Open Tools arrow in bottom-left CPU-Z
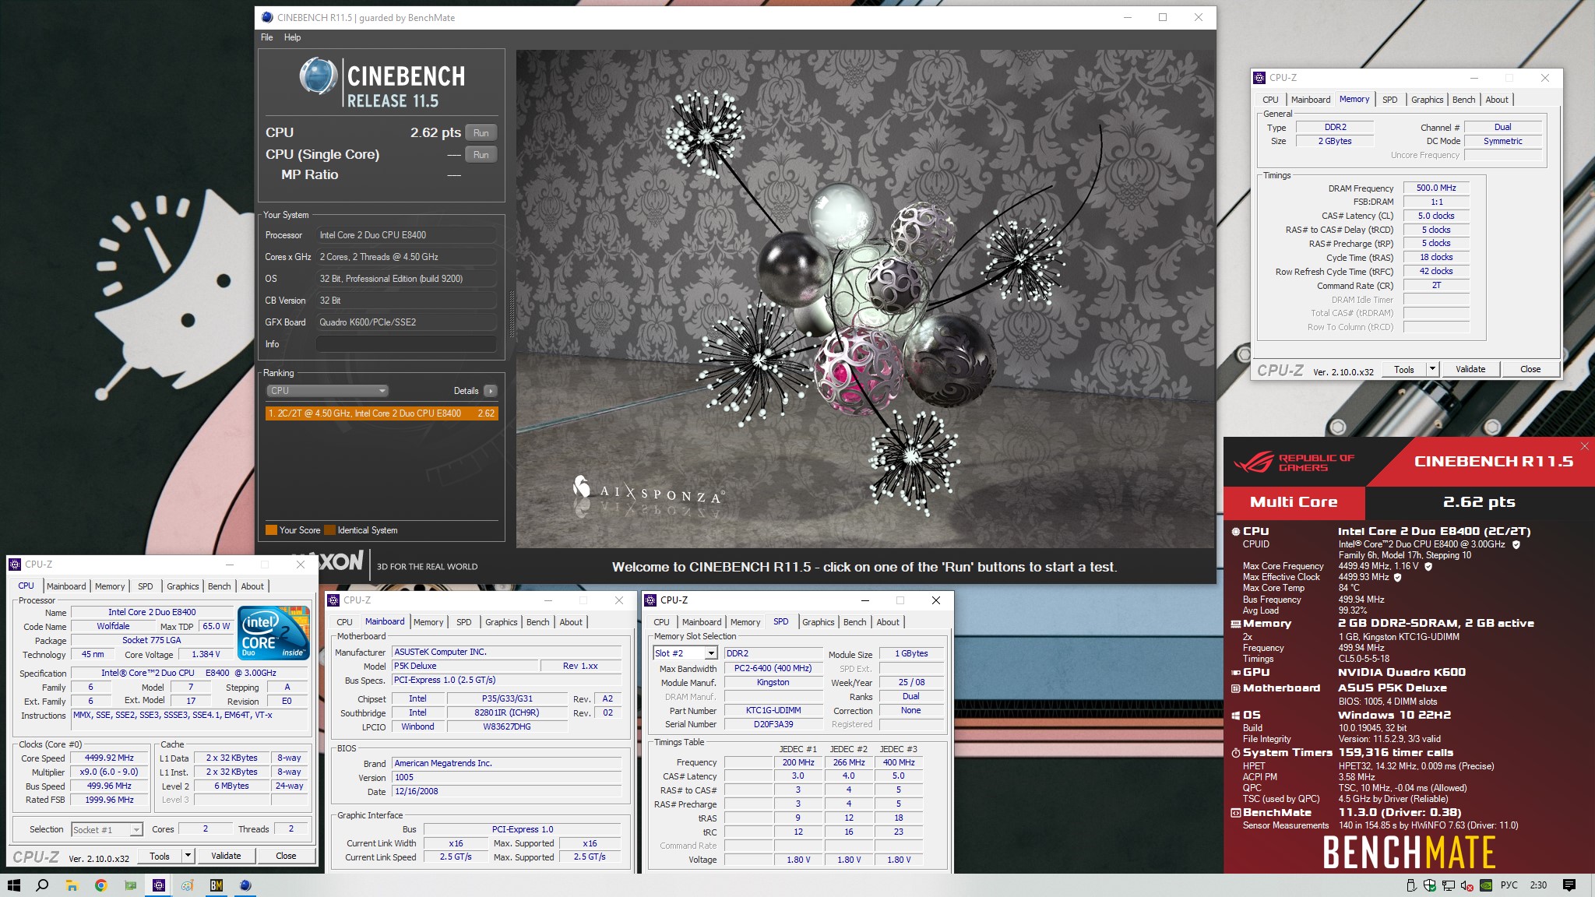1595x897 pixels. 188,856
